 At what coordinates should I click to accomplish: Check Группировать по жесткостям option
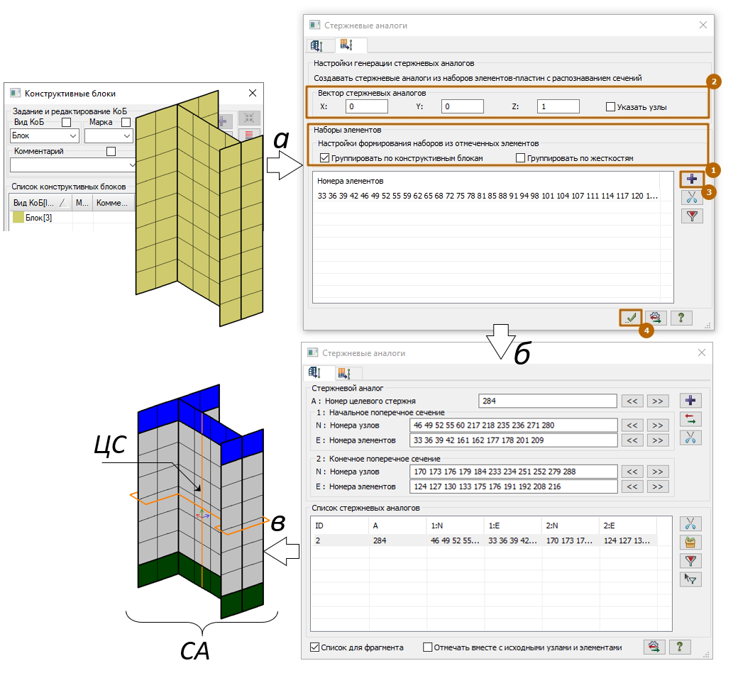point(520,158)
